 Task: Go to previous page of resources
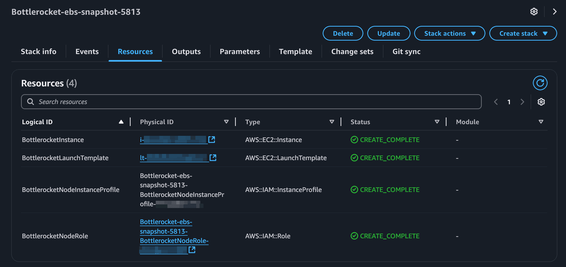point(496,102)
